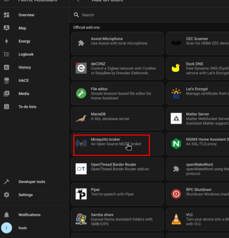This screenshot has height=238, width=229.
Task: Click the Map sidebar icon
Action: pos(6,28)
